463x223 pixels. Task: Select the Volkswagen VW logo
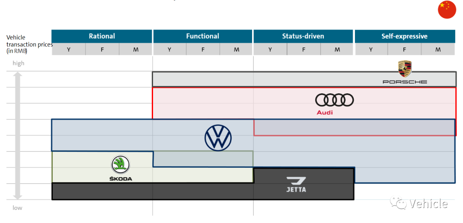coord(218,138)
